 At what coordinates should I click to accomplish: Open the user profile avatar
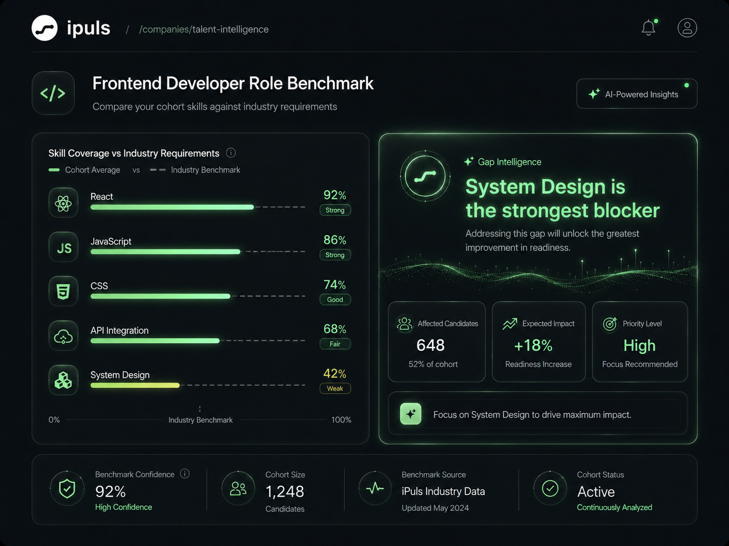tap(687, 28)
